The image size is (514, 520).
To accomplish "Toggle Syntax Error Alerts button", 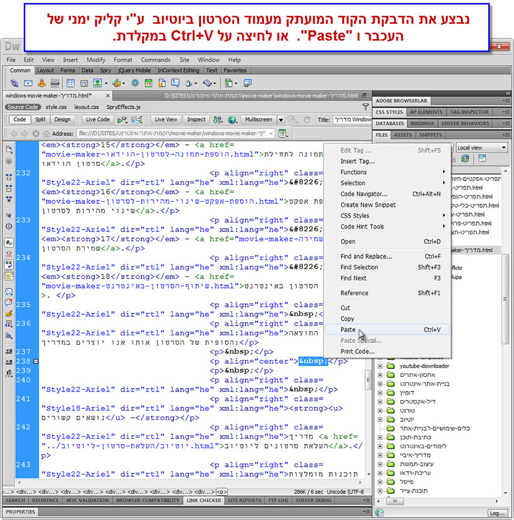I will (9, 275).
